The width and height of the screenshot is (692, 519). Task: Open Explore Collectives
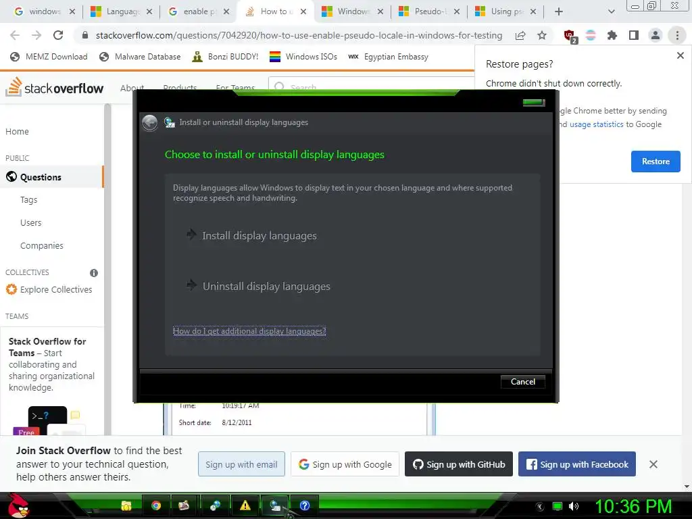49,289
